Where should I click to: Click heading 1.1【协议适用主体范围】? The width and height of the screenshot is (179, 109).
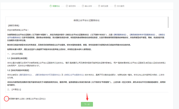tap(17, 58)
